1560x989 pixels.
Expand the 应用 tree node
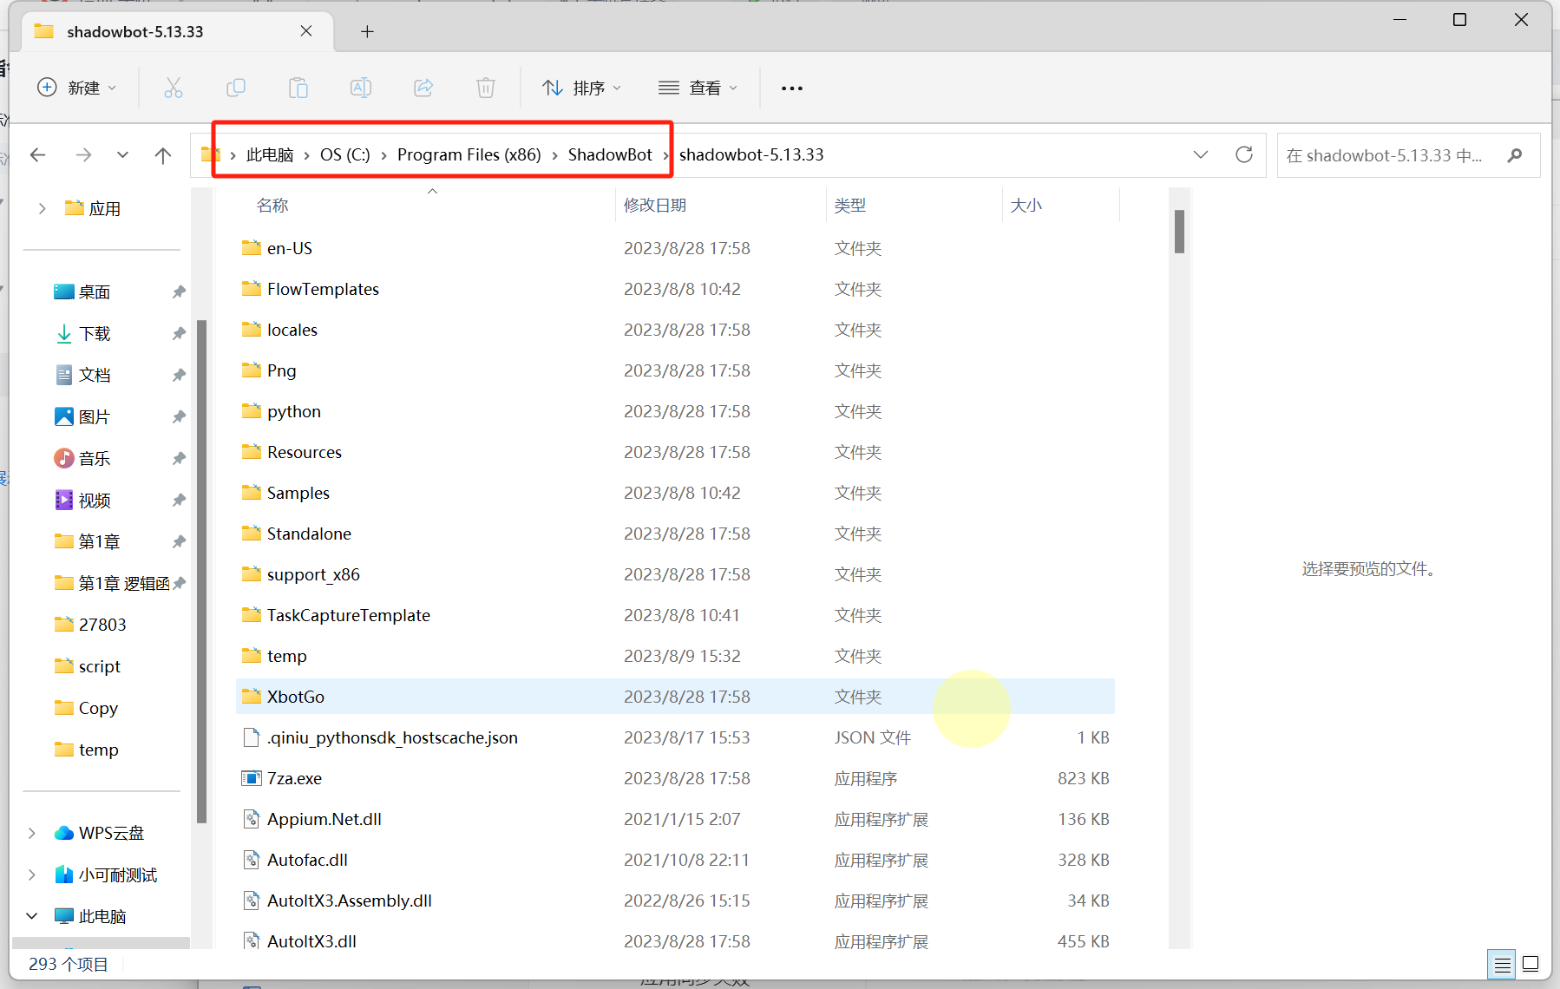coord(42,208)
